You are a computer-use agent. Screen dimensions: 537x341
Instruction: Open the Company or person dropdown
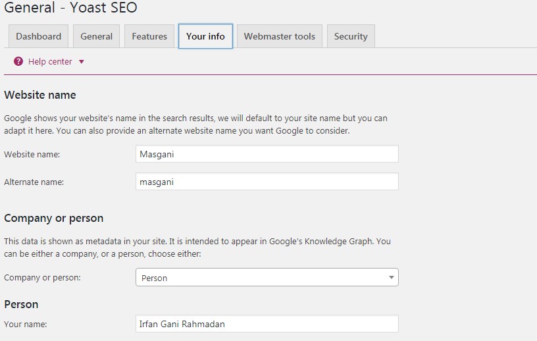(267, 277)
